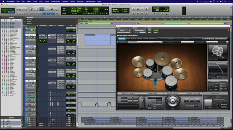Select the upper-right small cymbal
The image size is (233, 130).
(x=176, y=63)
